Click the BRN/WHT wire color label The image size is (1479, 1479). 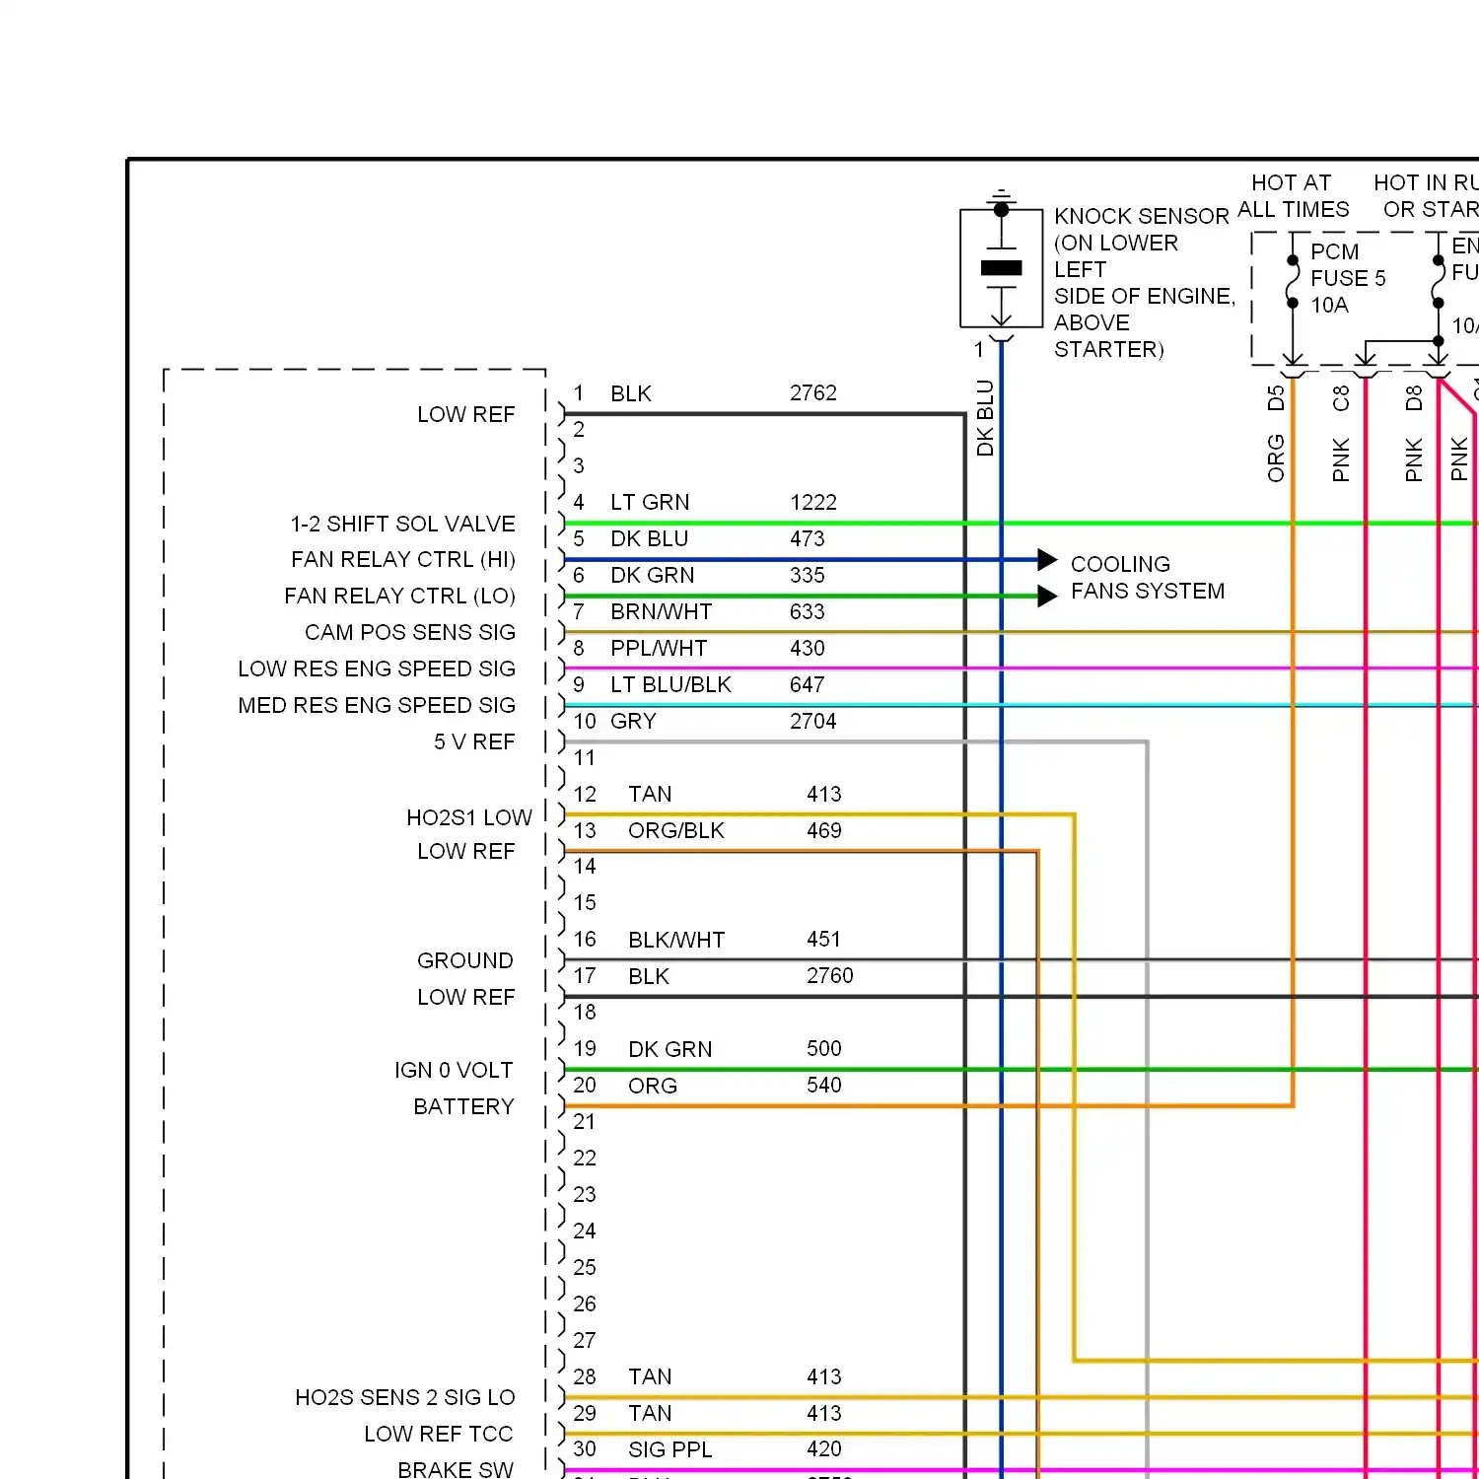(x=661, y=612)
